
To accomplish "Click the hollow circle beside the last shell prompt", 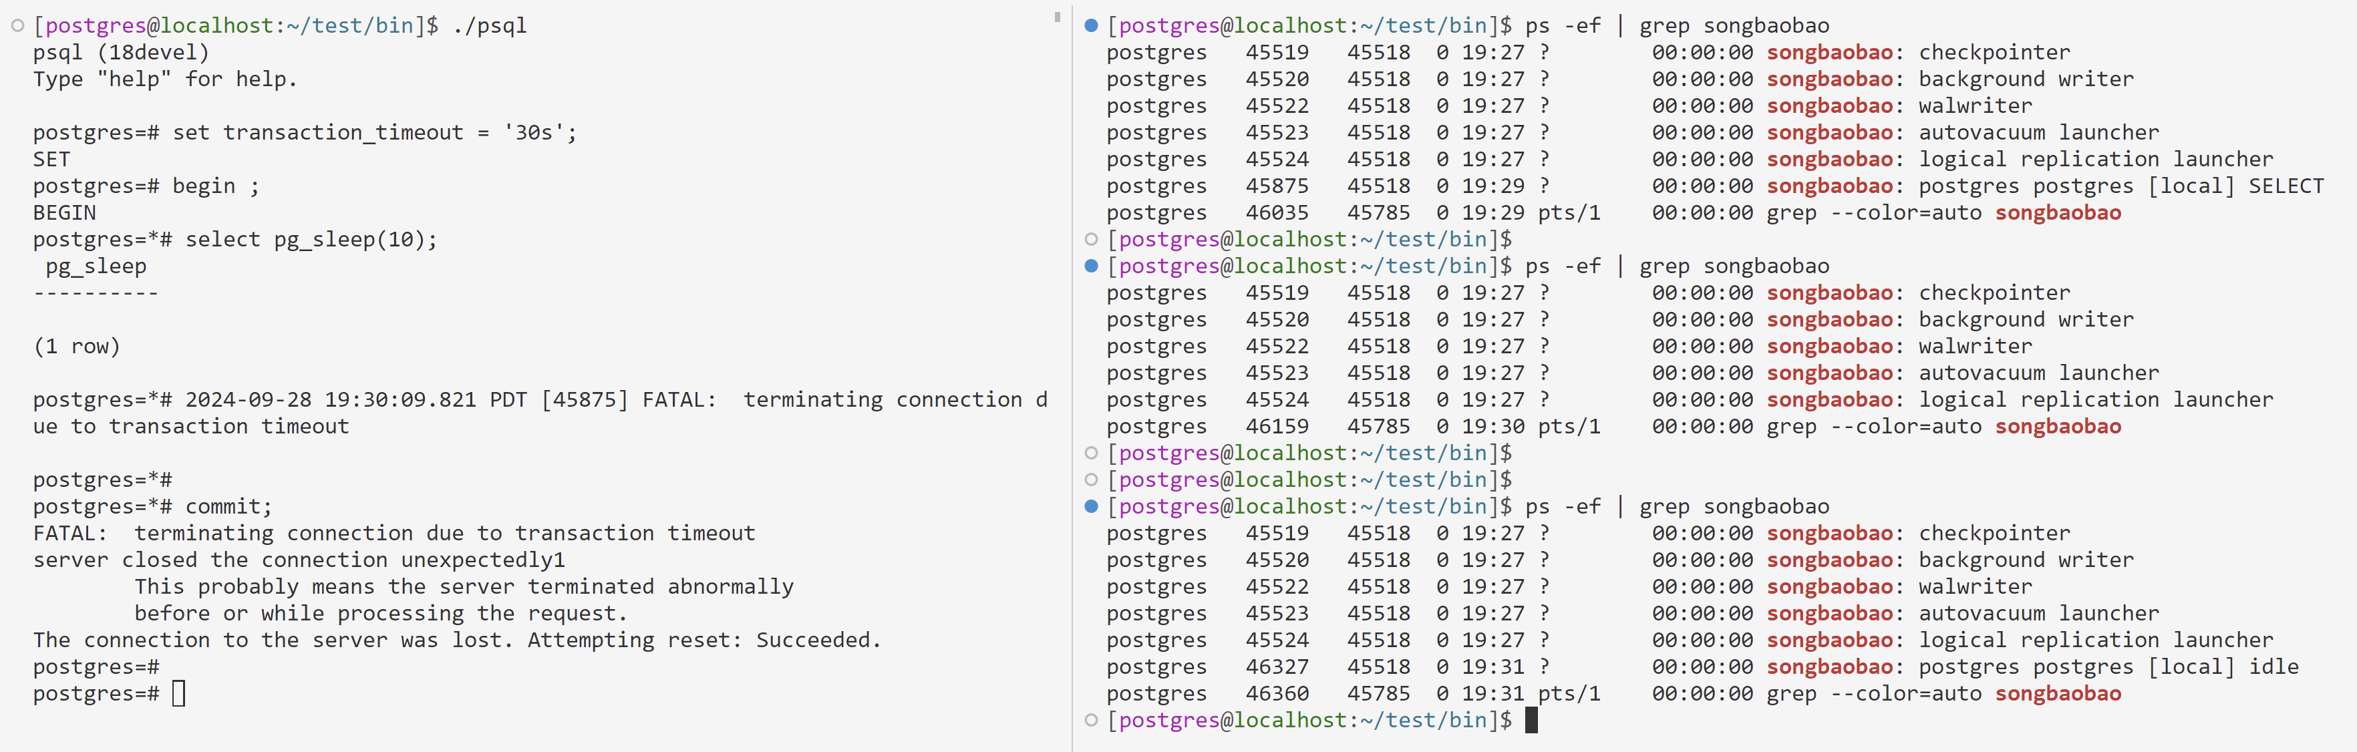I will tap(1091, 720).
